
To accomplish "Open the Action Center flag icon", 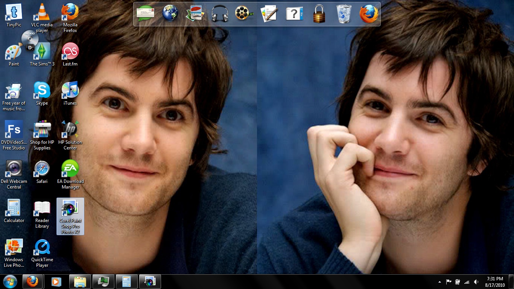I will (449, 282).
